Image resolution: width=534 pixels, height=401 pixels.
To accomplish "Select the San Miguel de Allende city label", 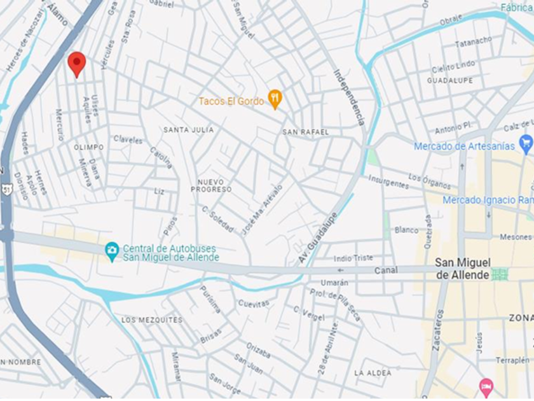I will tap(463, 269).
